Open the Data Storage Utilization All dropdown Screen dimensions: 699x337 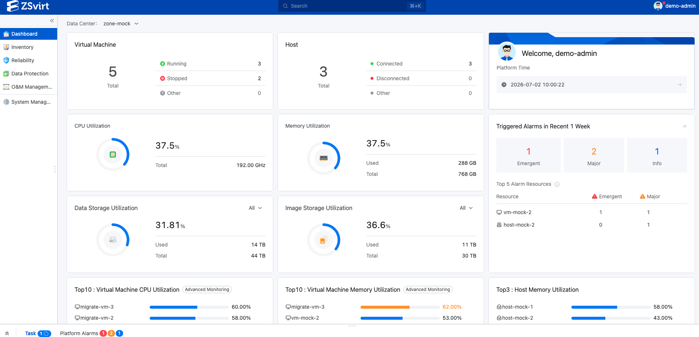(255, 208)
